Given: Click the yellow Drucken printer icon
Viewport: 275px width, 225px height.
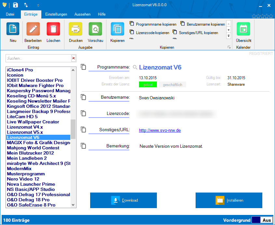Looking at the screenshot, I should point(76,29).
